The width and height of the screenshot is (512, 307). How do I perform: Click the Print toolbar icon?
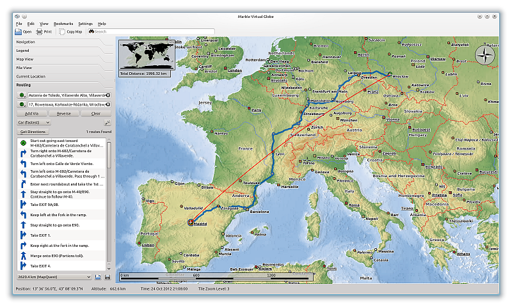40,31
